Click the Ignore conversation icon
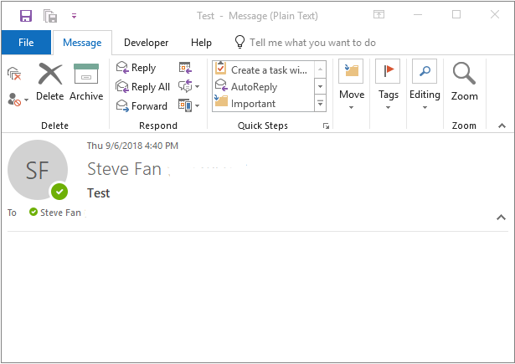The width and height of the screenshot is (515, 364). pyautogui.click(x=14, y=73)
